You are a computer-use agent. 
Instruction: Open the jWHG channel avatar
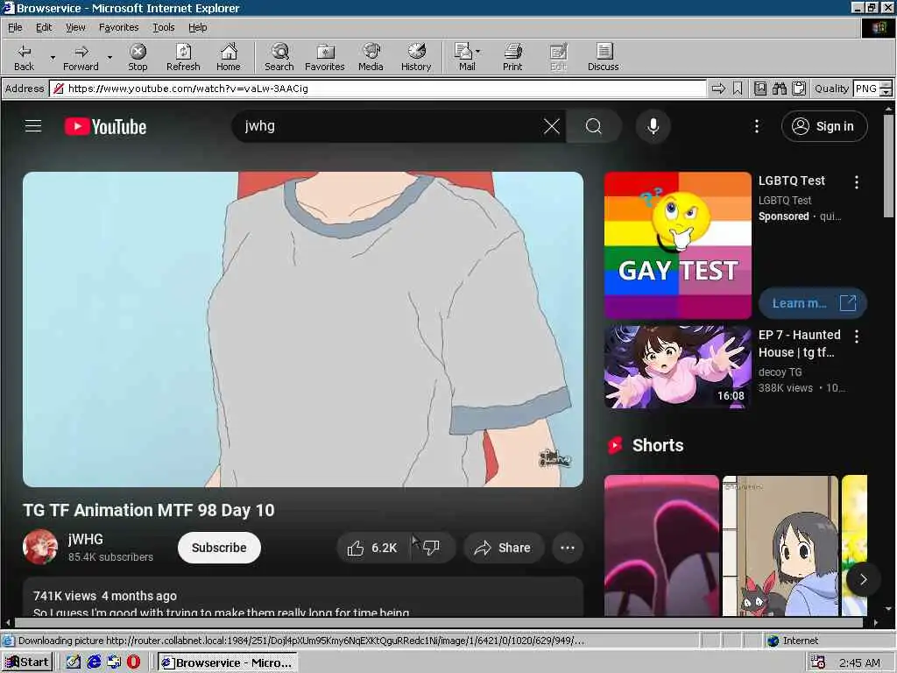click(x=40, y=547)
